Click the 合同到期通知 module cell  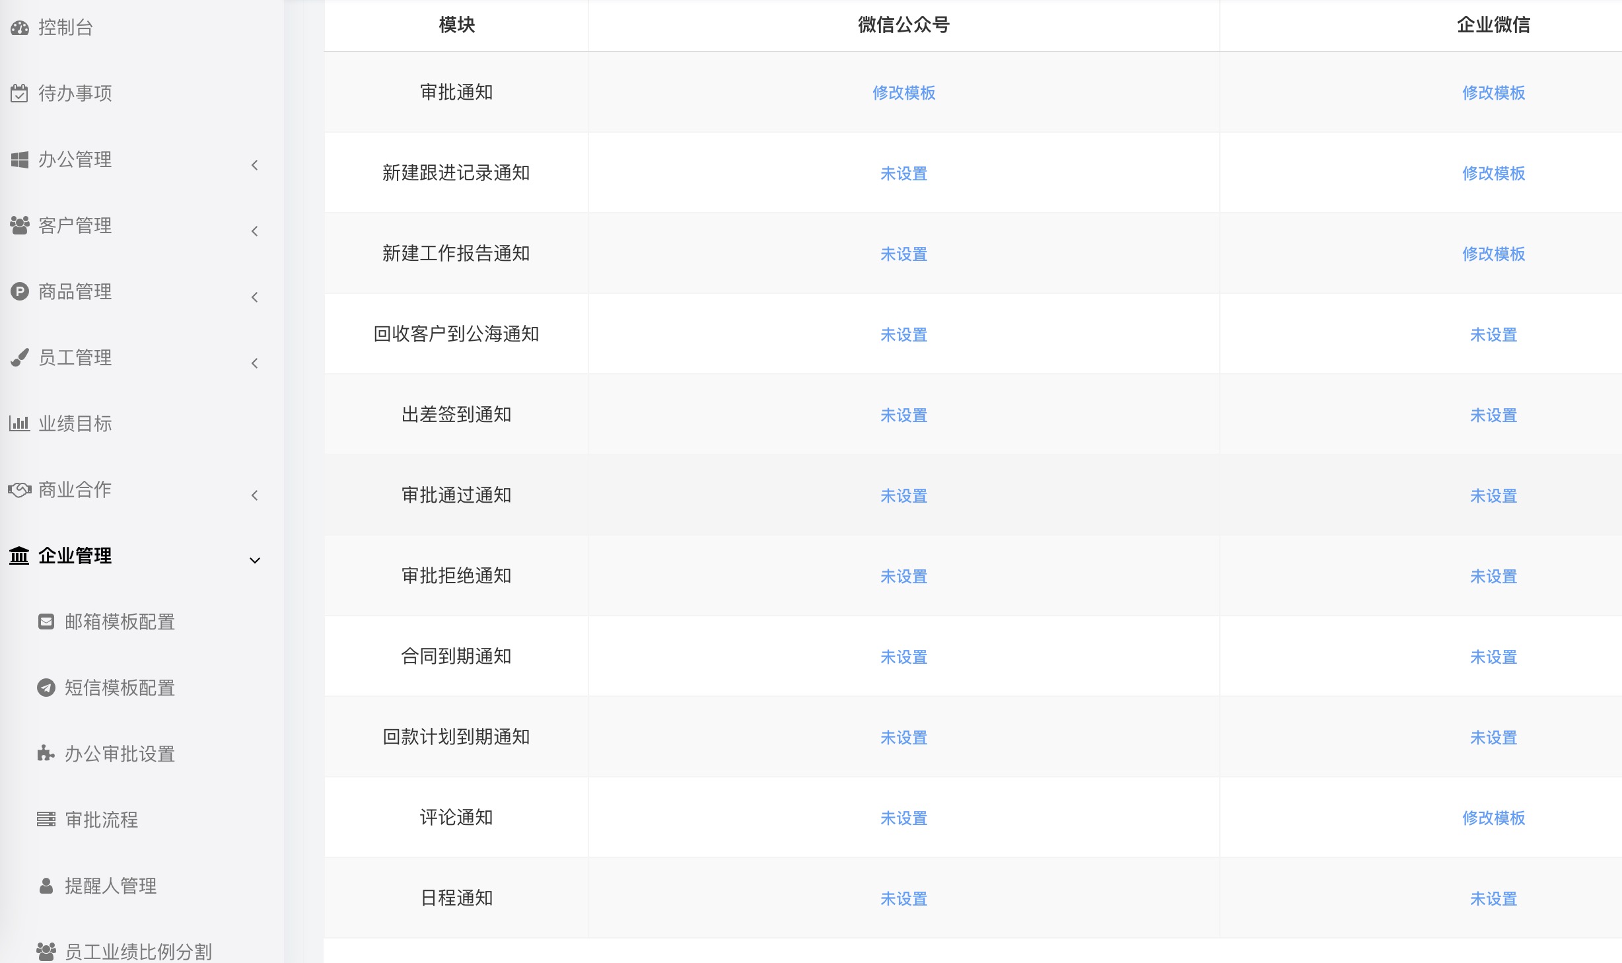pos(456,657)
